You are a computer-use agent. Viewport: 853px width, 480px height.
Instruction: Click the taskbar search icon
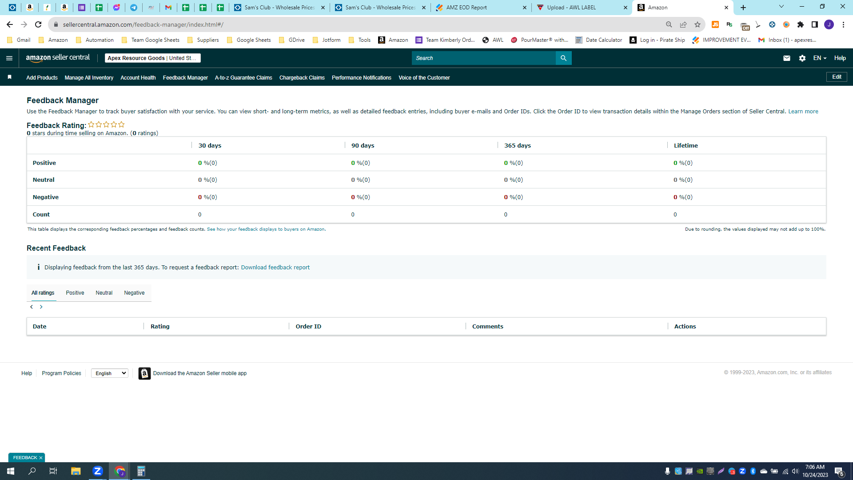pos(32,471)
